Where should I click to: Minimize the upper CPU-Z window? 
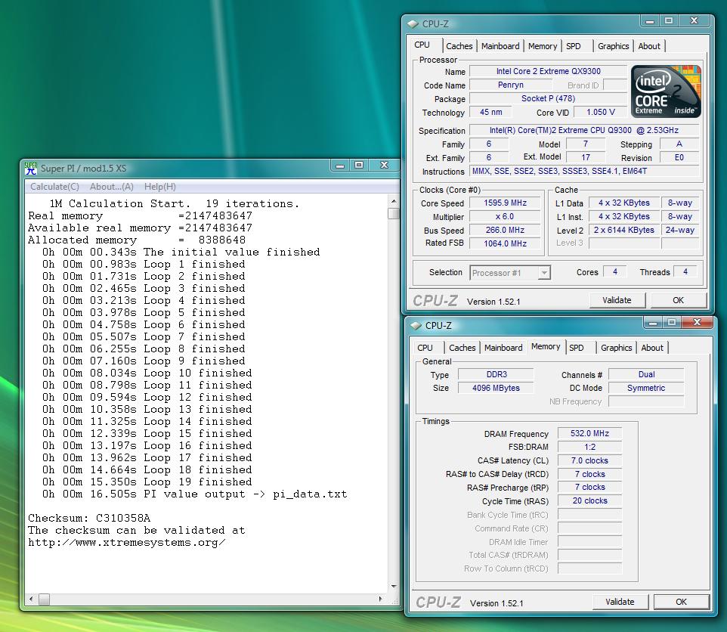[x=650, y=21]
